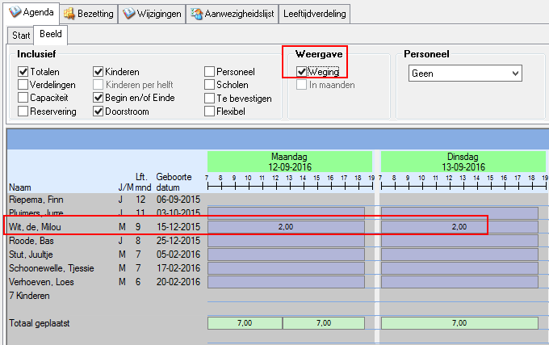Open the Personeel dropdown set to Geen
This screenshot has width=549, height=345.
pos(465,74)
